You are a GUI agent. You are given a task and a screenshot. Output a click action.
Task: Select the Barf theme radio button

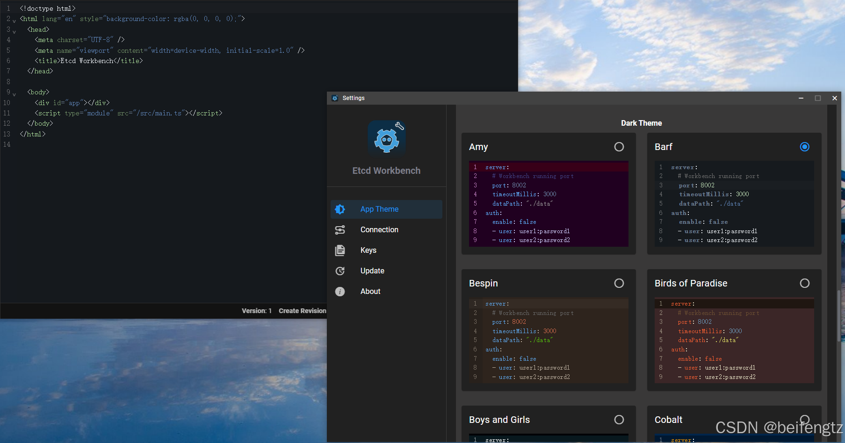pyautogui.click(x=805, y=147)
